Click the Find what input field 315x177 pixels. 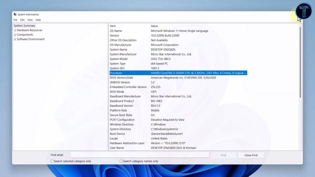pos(140,155)
